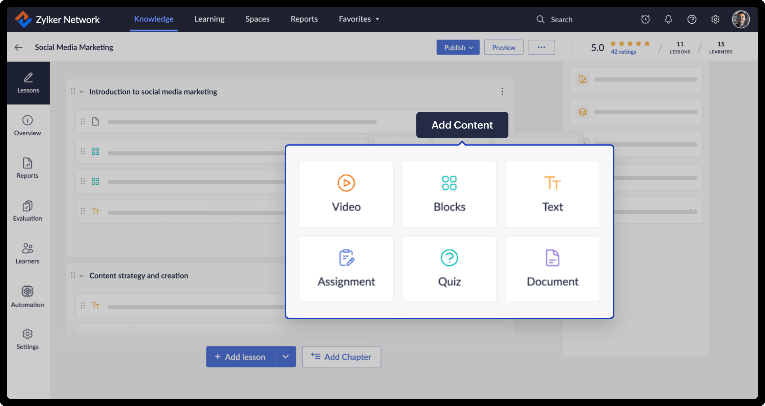The image size is (765, 406).
Task: Click the Preview button
Action: 503,47
